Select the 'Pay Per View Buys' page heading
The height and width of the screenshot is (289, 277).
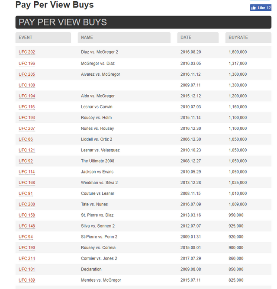point(55,5)
